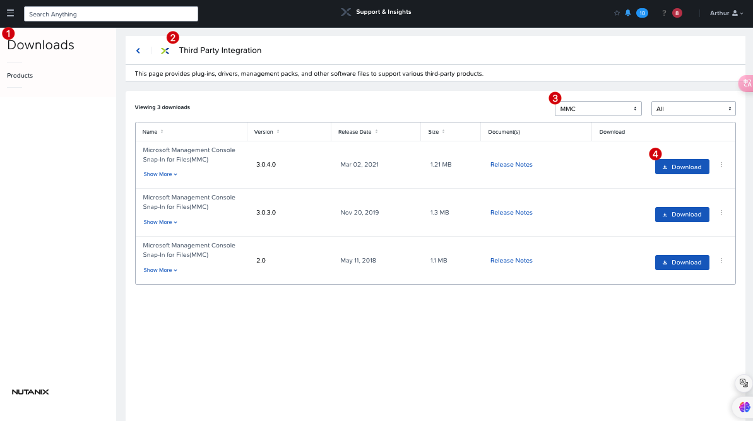The image size is (753, 421).
Task: Click the 1.1 MB size value
Action: tap(439, 260)
